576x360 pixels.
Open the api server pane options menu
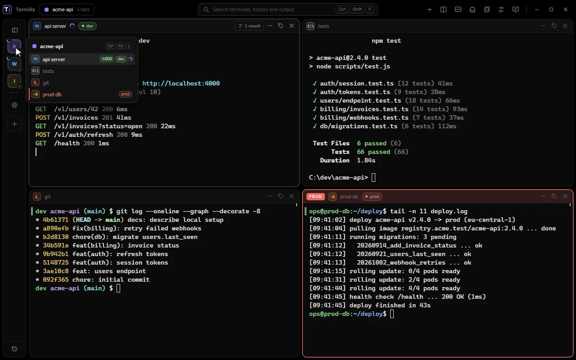pyautogui.click(x=270, y=26)
